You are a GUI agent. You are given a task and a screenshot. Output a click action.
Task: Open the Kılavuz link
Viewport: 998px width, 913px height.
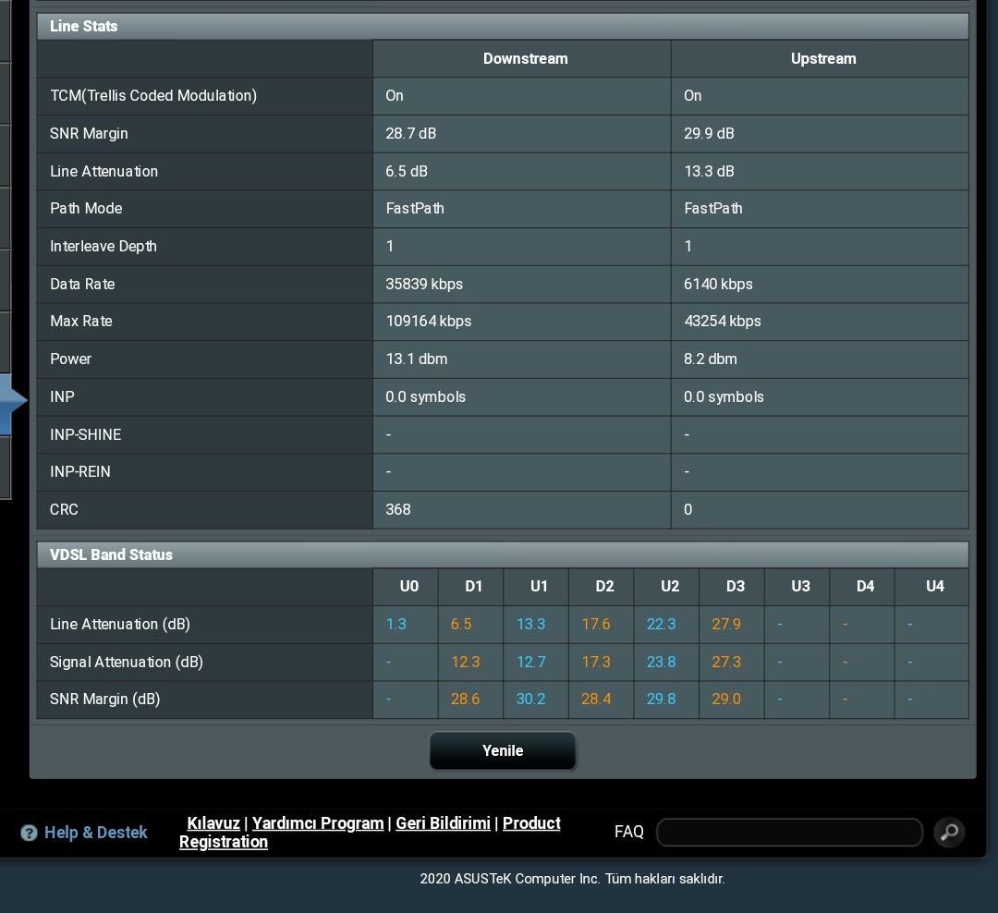point(213,823)
